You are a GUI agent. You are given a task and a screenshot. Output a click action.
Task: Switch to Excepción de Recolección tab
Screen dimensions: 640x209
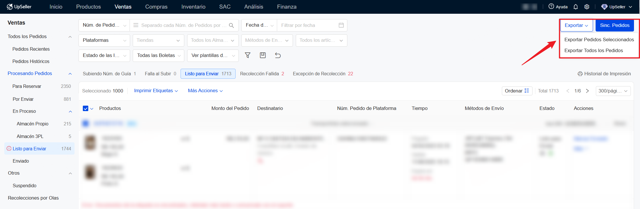[323, 74]
